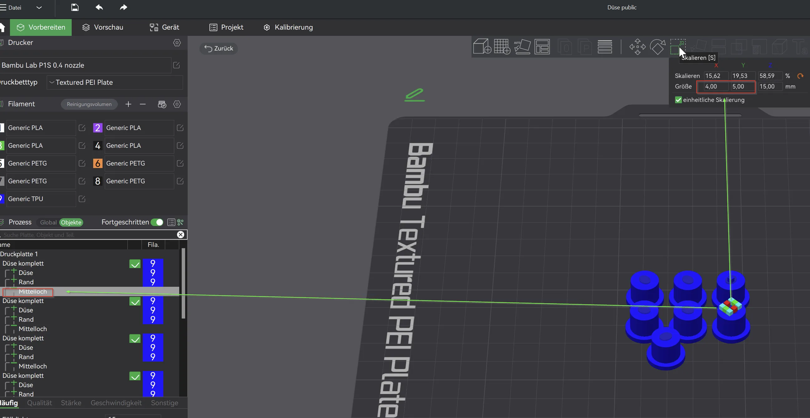This screenshot has height=418, width=810.
Task: Click the compare presets list icon
Action: pos(171,222)
